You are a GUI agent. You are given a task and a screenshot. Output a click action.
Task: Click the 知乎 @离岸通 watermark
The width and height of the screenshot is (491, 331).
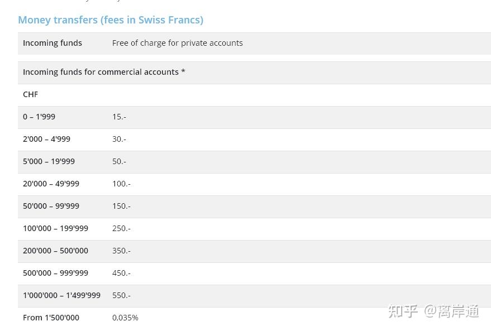(433, 311)
